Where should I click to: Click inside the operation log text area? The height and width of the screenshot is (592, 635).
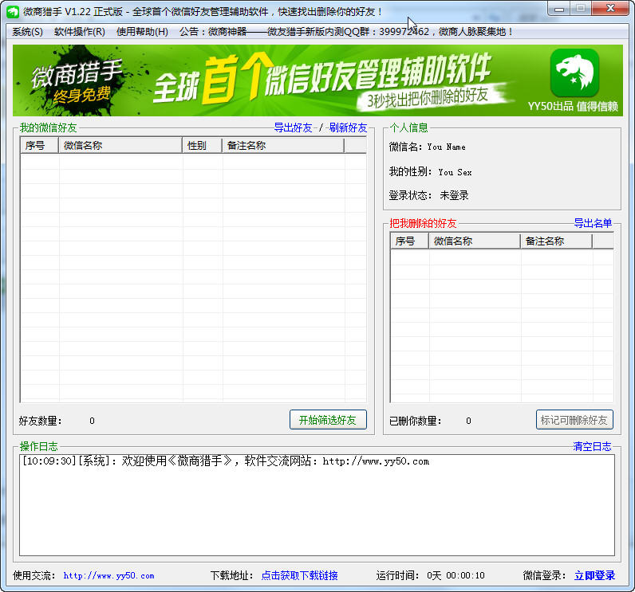pyautogui.click(x=317, y=510)
